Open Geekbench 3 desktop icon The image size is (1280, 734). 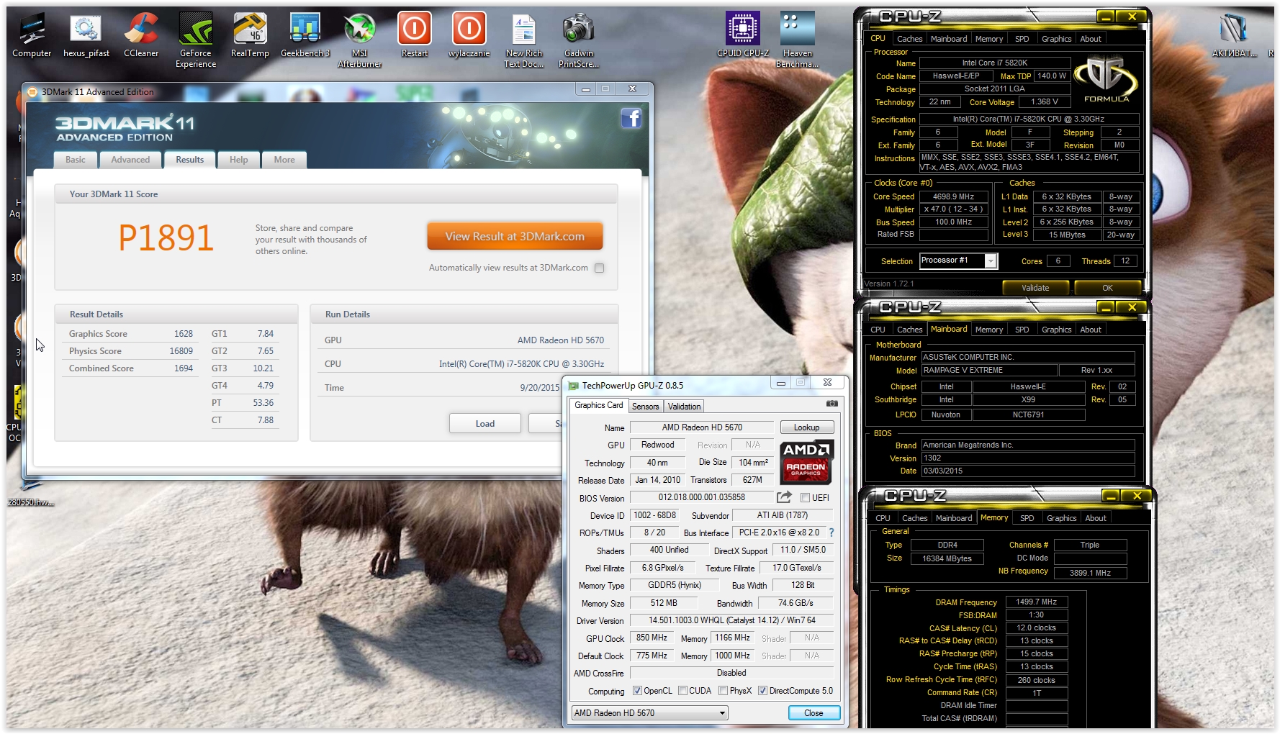(x=305, y=35)
